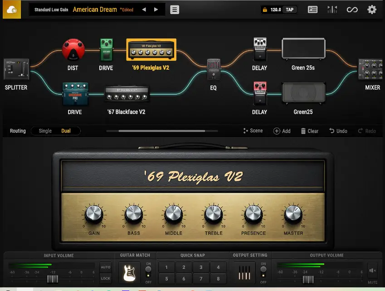
Task: Mute the output with speaker icon
Action: tap(372, 271)
